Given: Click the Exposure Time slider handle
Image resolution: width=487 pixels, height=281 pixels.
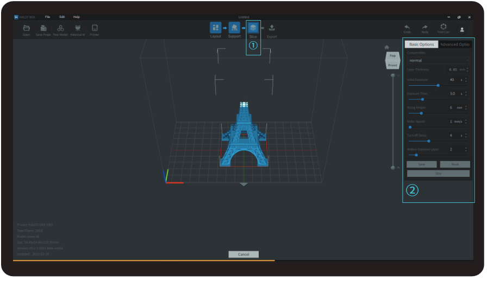Looking at the screenshot, I should pos(422,99).
